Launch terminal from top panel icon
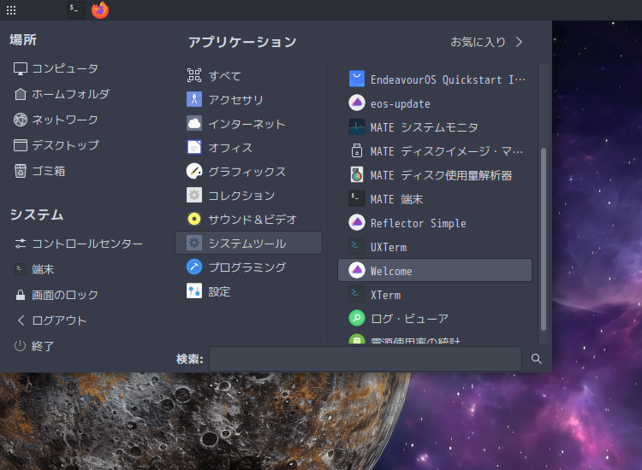Screen dimensions: 642x470 (75, 9)
